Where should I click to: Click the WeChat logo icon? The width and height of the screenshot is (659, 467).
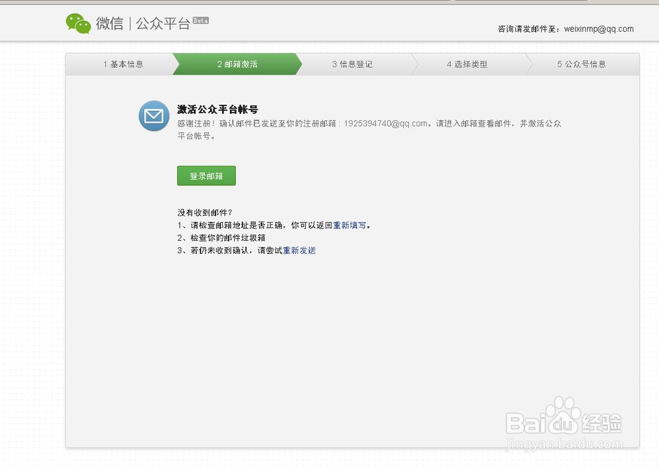coord(78,23)
